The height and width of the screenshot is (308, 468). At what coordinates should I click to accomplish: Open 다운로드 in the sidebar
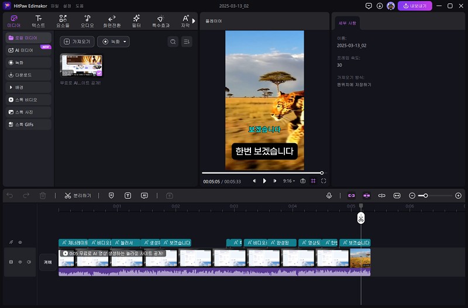pyautogui.click(x=29, y=75)
